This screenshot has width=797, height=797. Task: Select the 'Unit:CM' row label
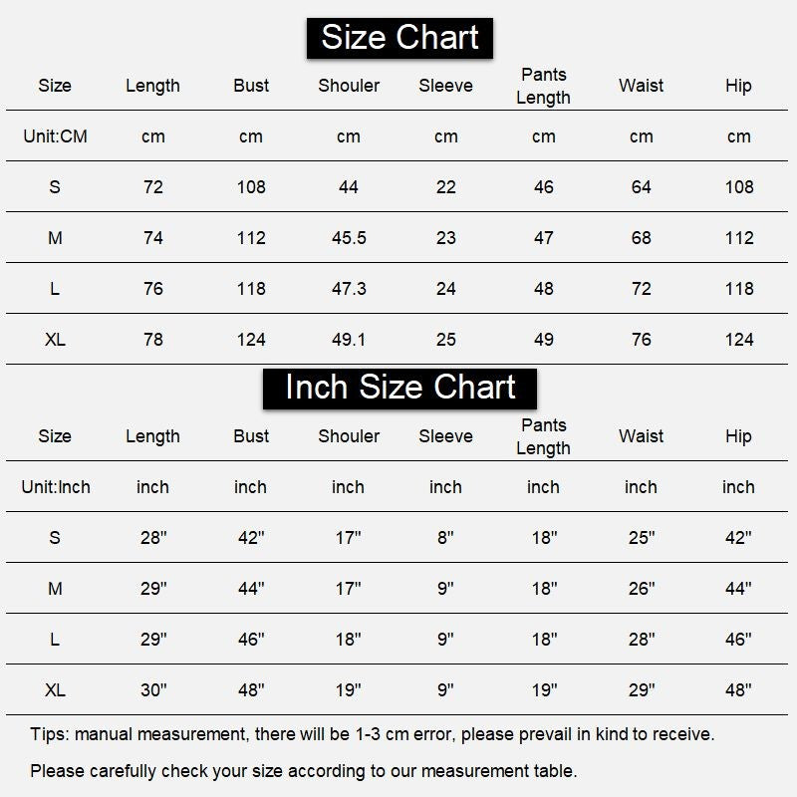click(x=55, y=135)
